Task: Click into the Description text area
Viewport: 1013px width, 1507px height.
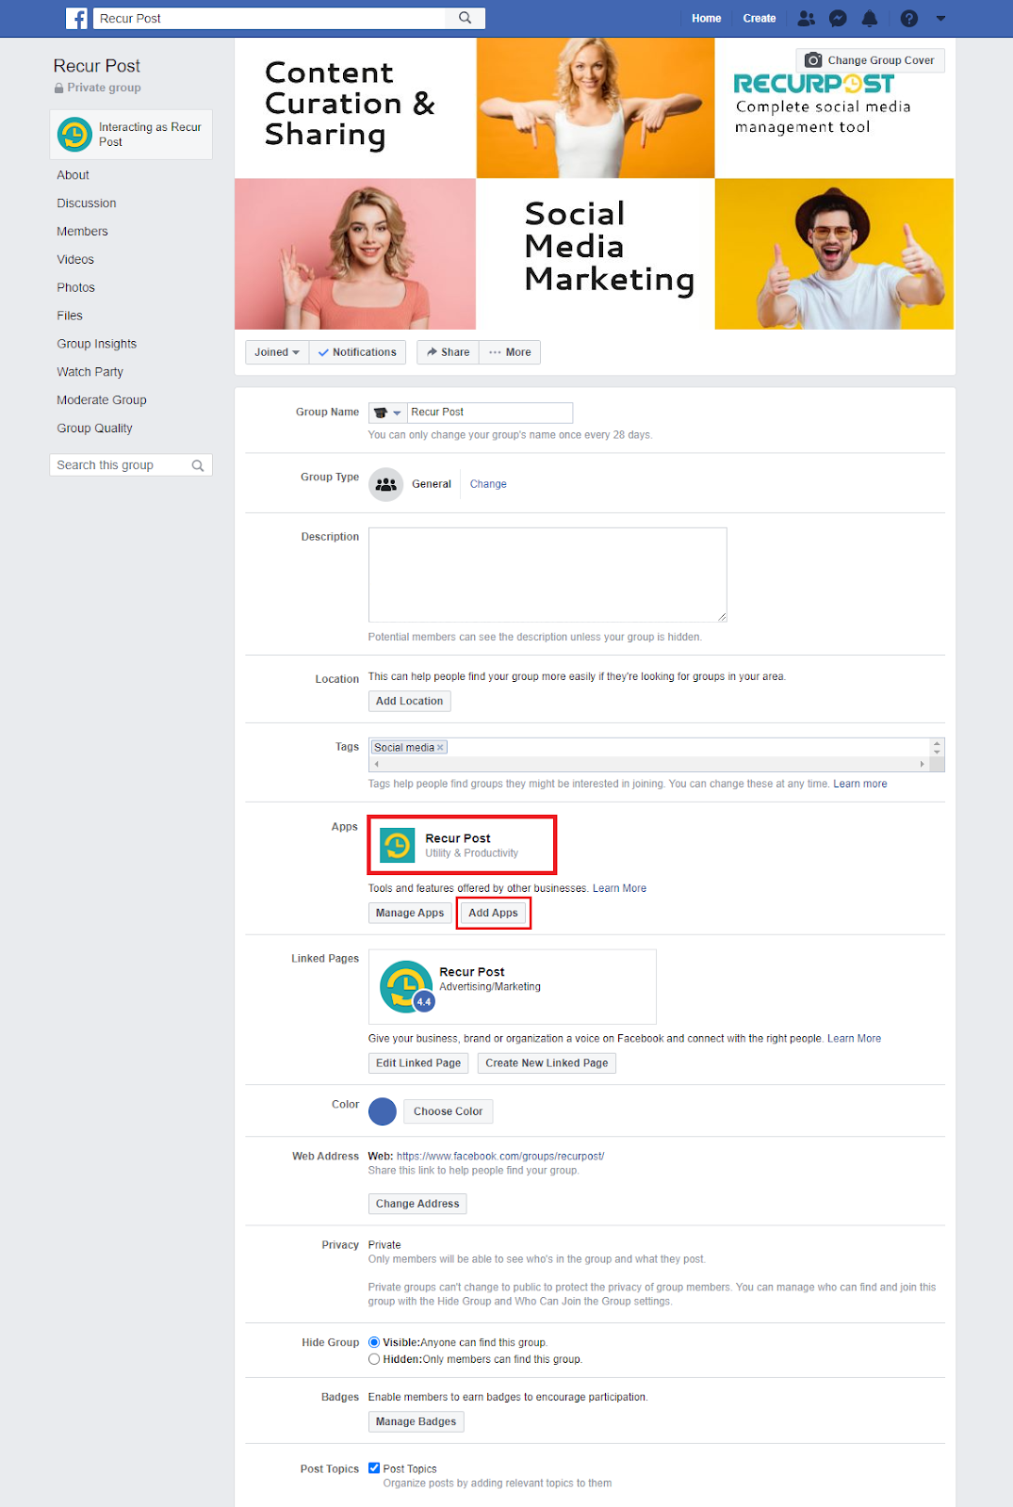Action: pyautogui.click(x=547, y=575)
